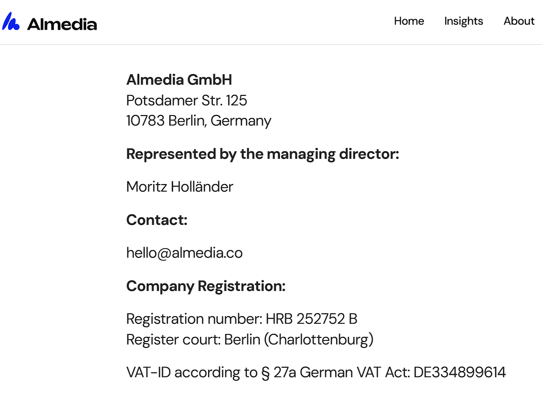Viewport: 542px width, 403px height.
Task: Click the Register court label text
Action: click(173, 339)
